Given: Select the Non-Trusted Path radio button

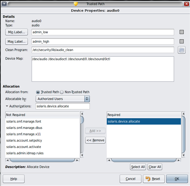Looking at the screenshot, I should [x=62, y=92].
